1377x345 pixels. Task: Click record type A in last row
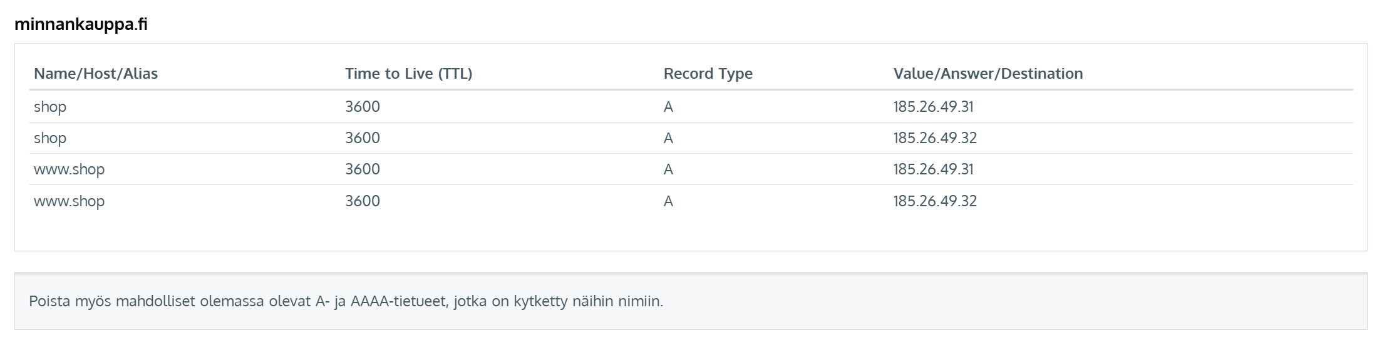tap(668, 201)
